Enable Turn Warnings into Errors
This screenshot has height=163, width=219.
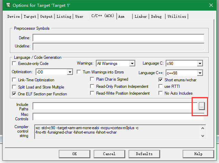79,72
